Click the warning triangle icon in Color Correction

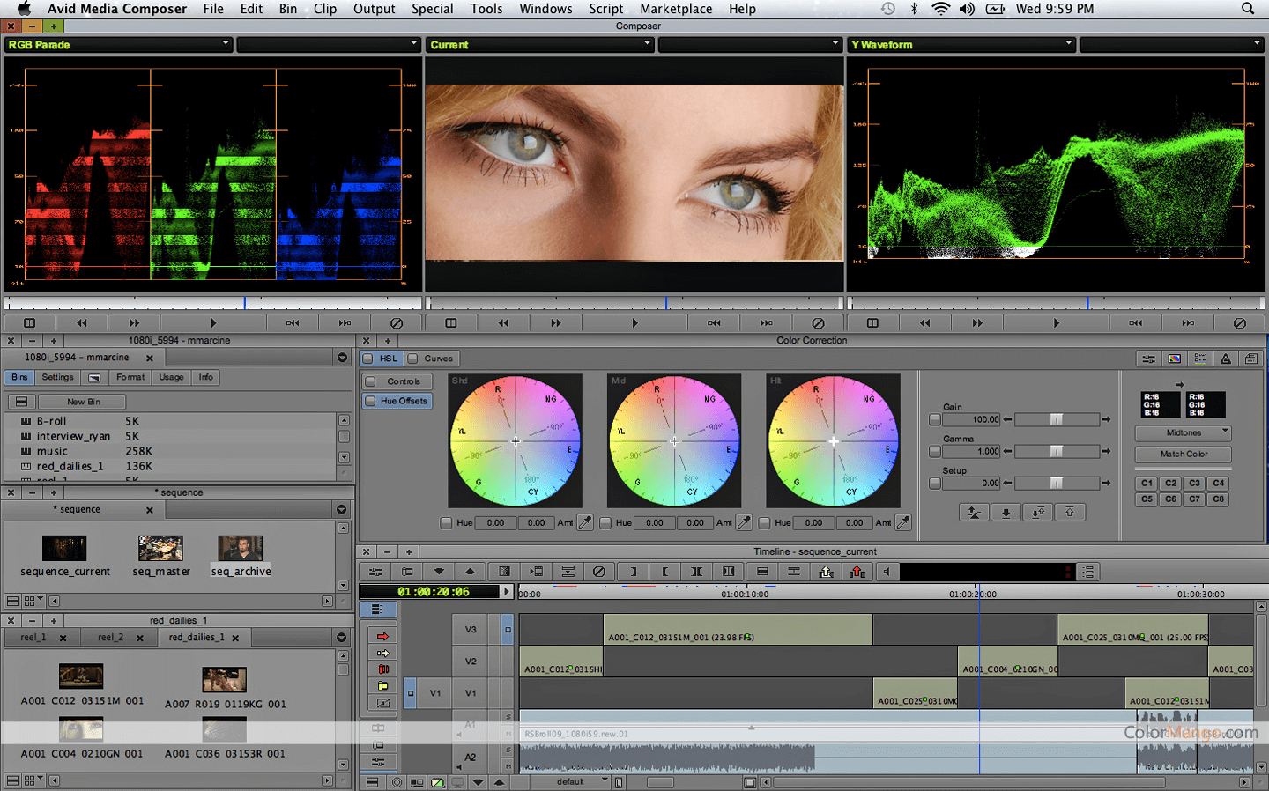[1225, 359]
